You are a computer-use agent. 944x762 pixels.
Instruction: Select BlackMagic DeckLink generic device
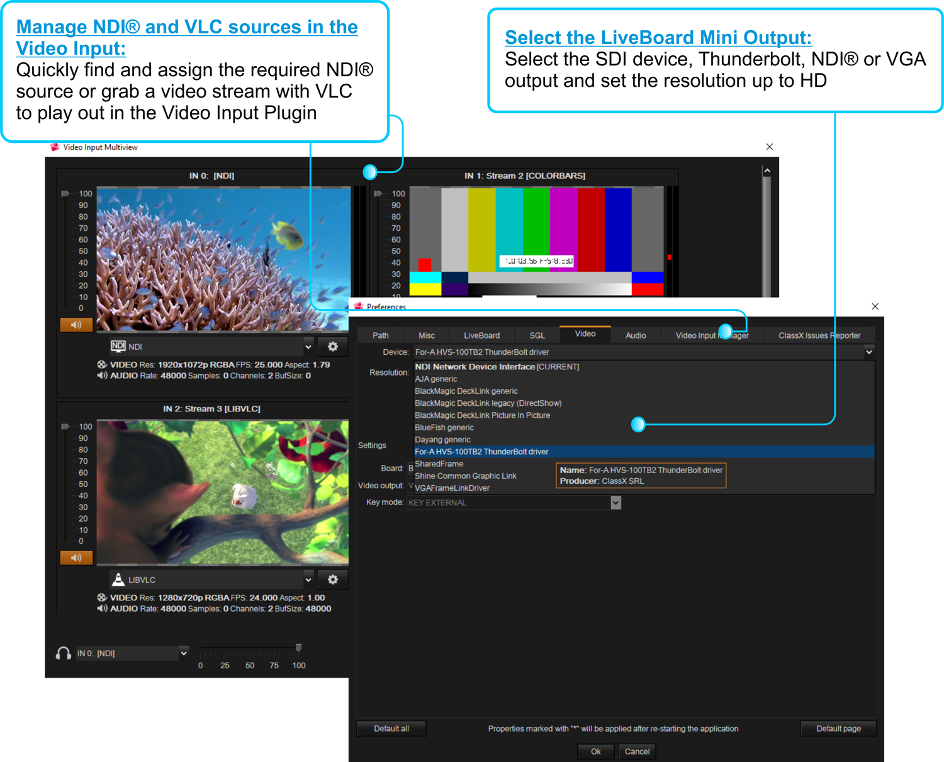[466, 391]
